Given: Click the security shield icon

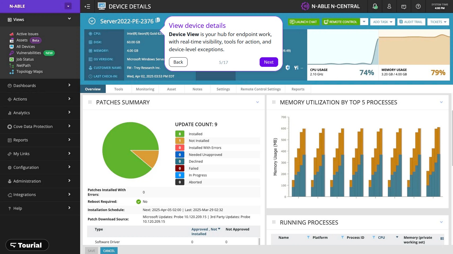Looking at the screenshot, I should click(288, 68).
